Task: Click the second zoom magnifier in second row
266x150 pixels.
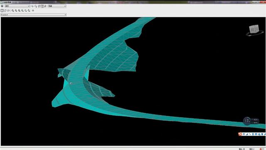Action: point(16,10)
